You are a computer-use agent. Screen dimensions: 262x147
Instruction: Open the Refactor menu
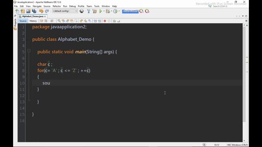point(56,6)
